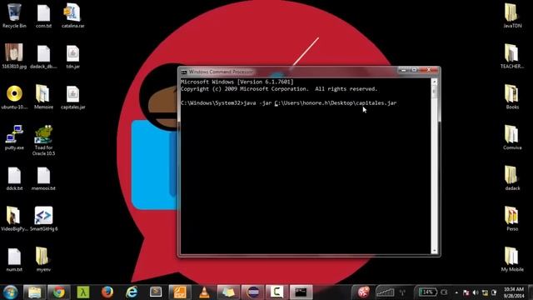Select the dadack_db file icon

click(x=43, y=56)
